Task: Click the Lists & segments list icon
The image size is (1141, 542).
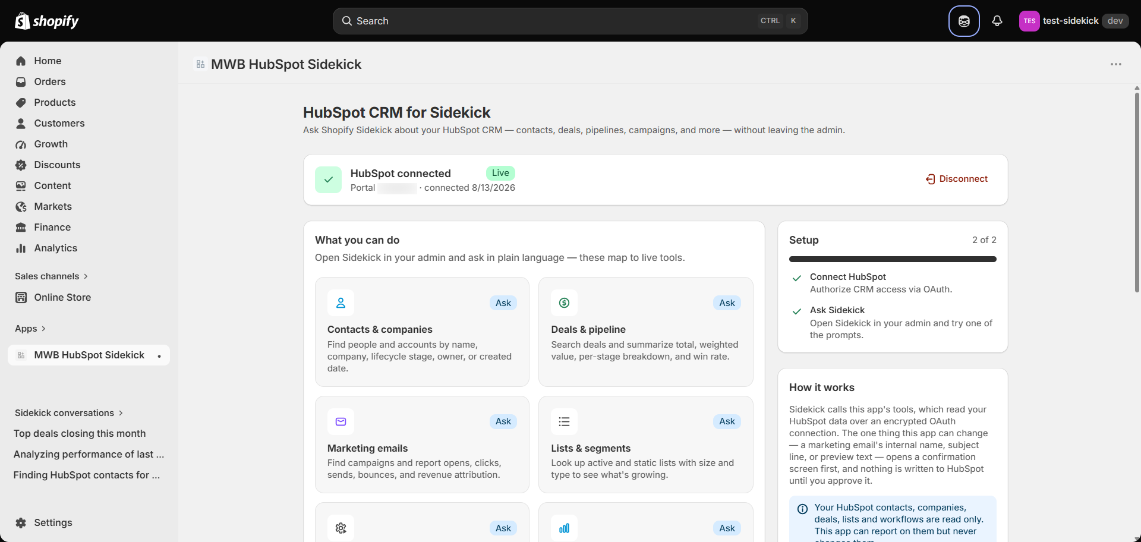Action: tap(564, 421)
